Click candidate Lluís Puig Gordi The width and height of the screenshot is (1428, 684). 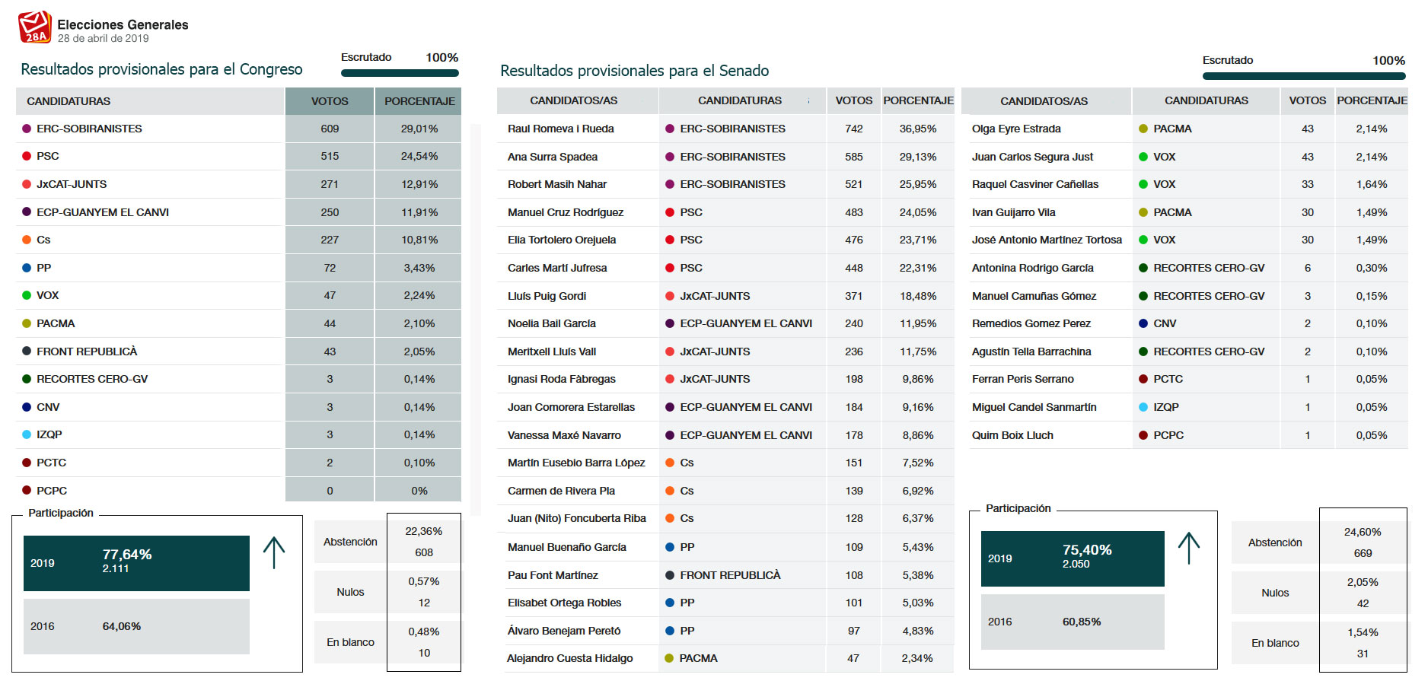pos(547,296)
